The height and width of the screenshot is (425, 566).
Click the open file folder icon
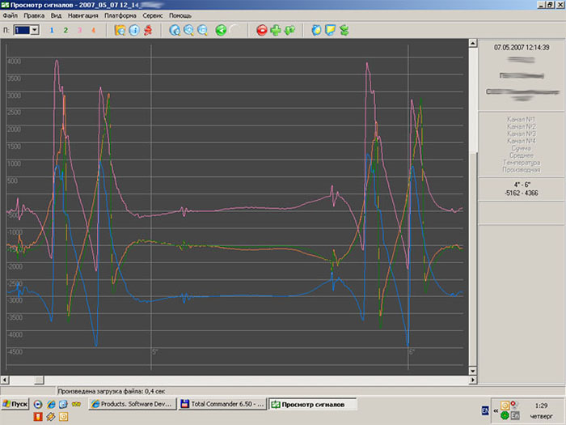point(120,30)
